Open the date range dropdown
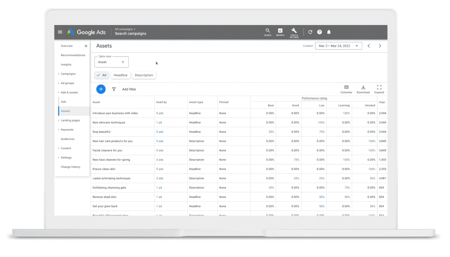 pos(338,46)
